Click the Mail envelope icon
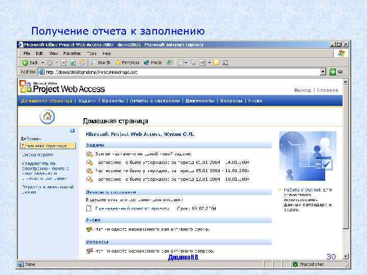The width and height of the screenshot is (367, 275). 181,63
